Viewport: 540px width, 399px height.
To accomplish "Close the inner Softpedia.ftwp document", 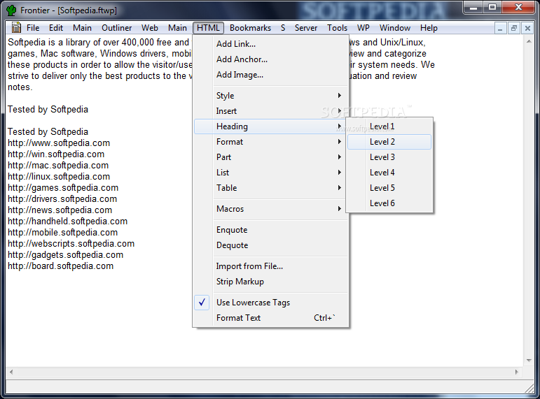I will (527, 28).
